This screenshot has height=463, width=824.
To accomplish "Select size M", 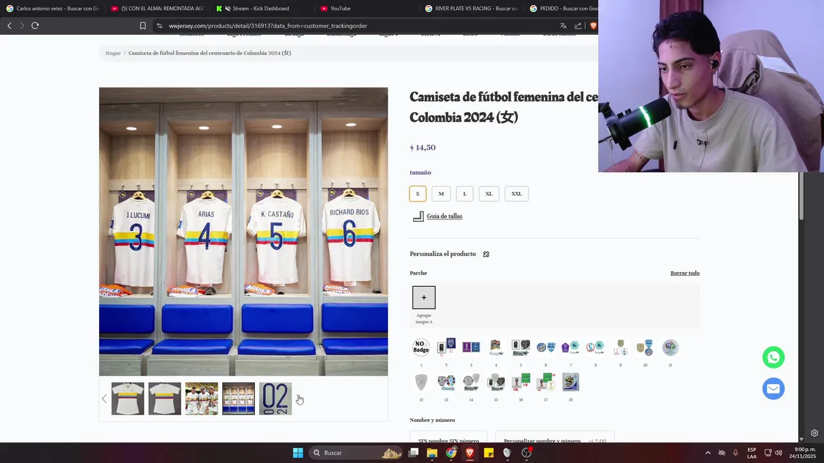I will [x=441, y=194].
